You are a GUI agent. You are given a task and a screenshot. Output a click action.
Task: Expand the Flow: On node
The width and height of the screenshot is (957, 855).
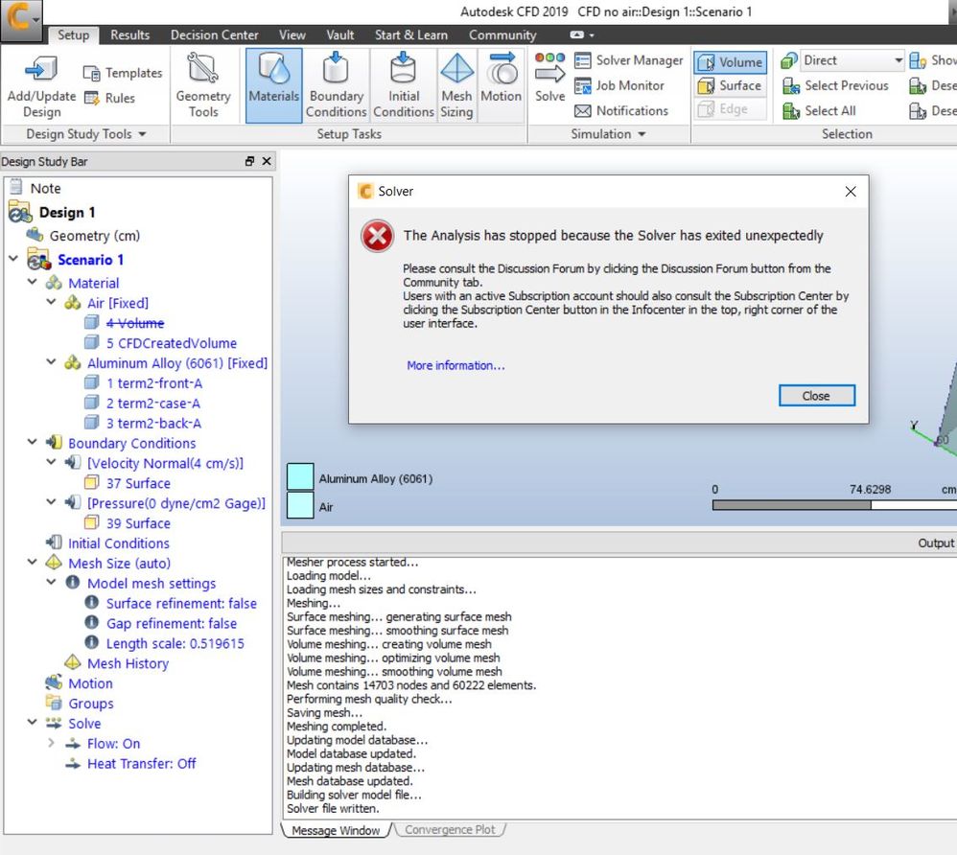[x=51, y=743]
